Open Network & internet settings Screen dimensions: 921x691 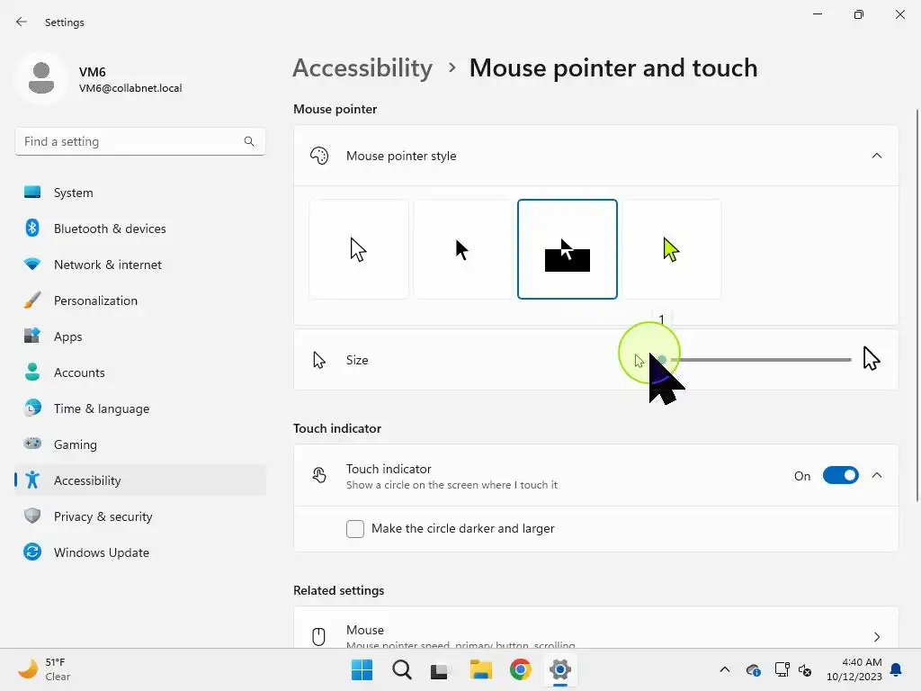pyautogui.click(x=140, y=265)
